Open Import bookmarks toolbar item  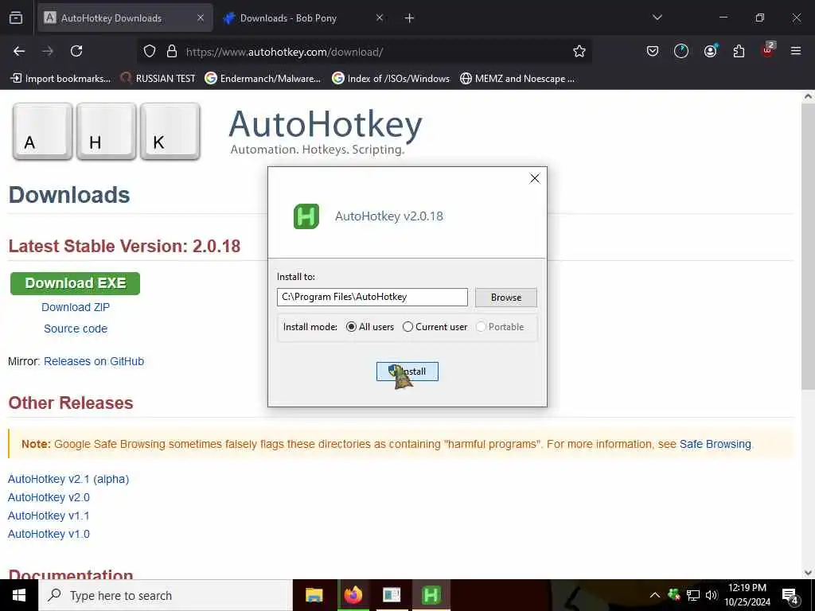click(60, 79)
